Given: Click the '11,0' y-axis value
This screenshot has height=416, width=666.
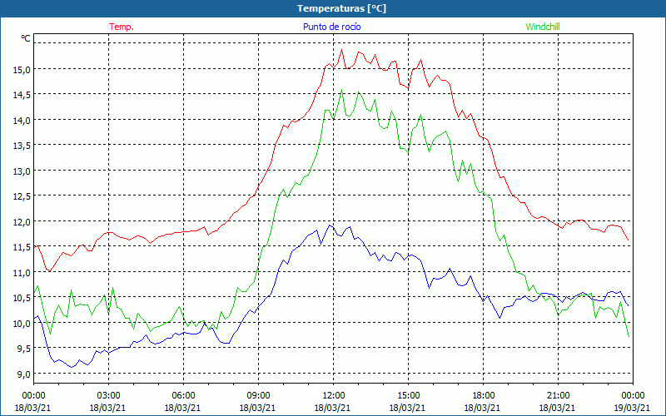Looking at the screenshot, I should [x=22, y=273].
